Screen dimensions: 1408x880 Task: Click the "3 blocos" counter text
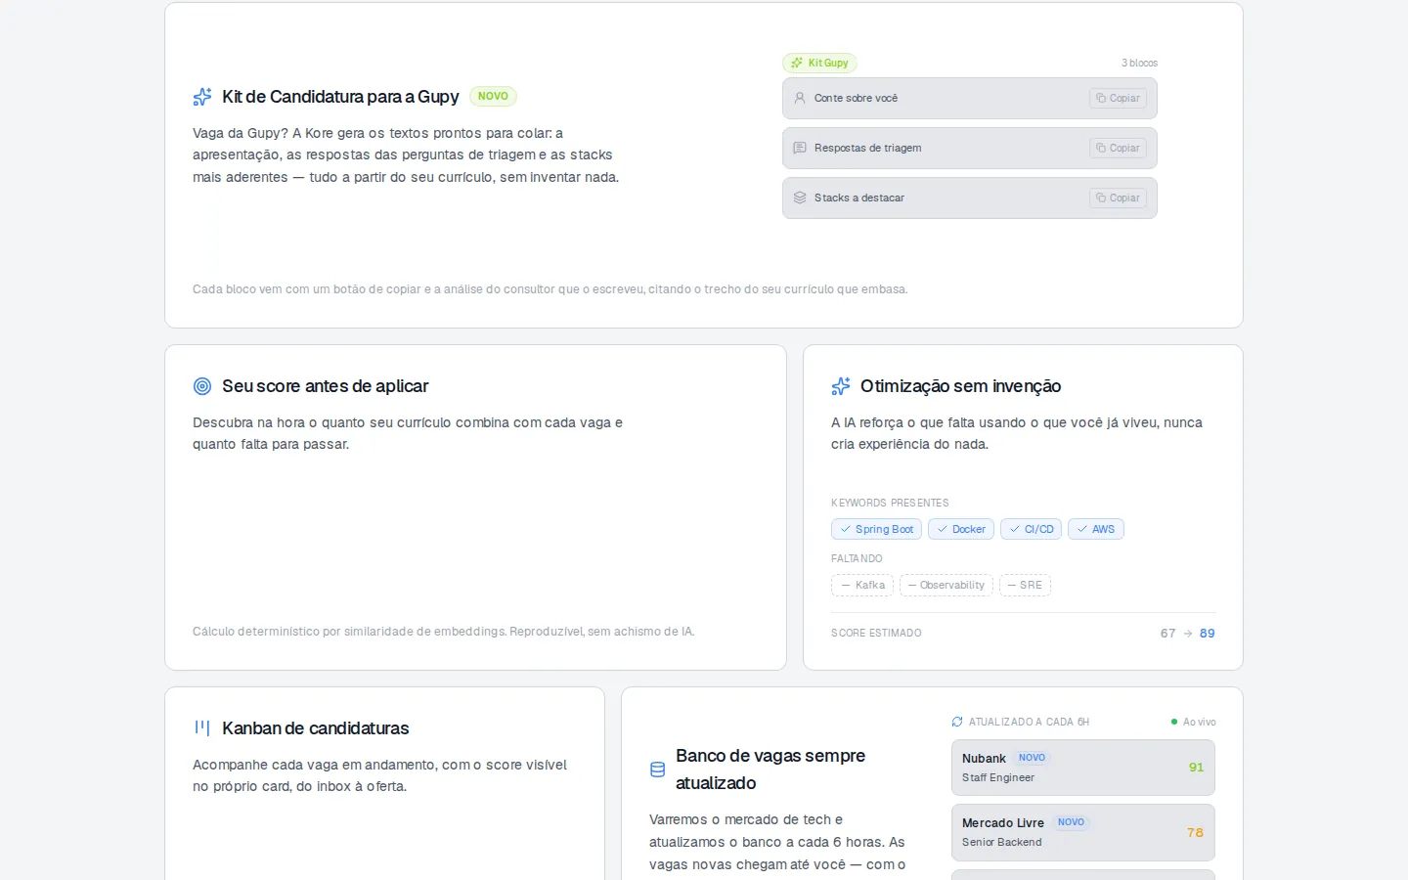1139,63
